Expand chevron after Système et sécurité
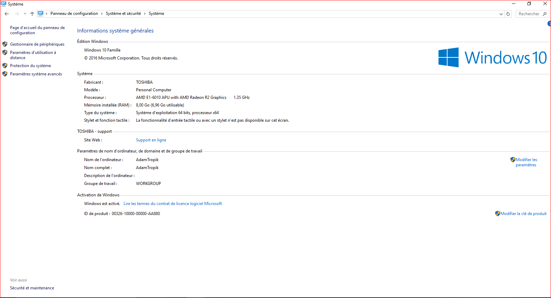 [145, 14]
